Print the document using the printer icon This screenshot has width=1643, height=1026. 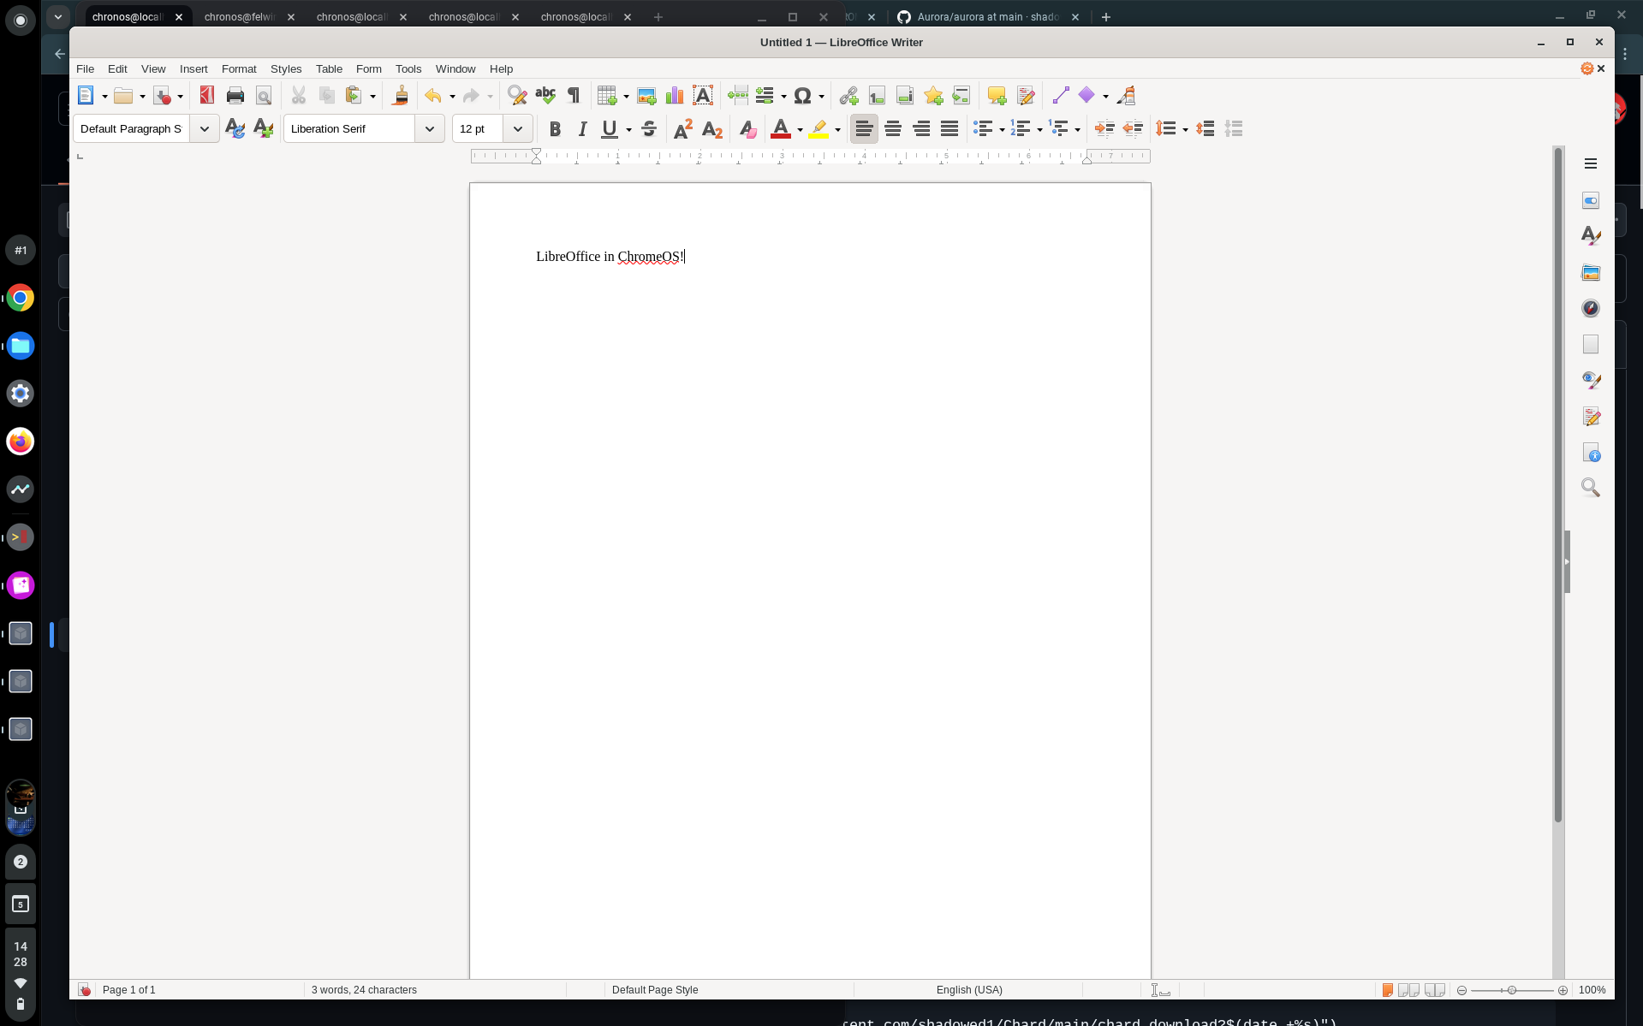(235, 96)
